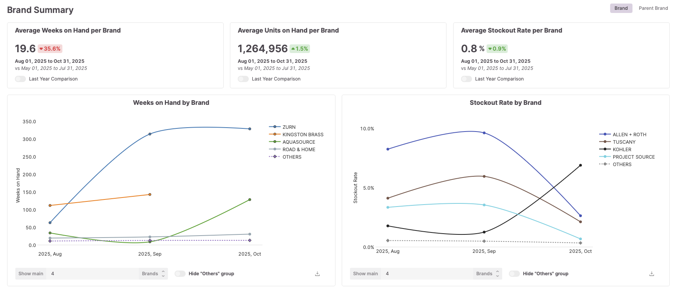This screenshot has width=678, height=289.
Task: Click the TUSCANY legend label
Action: (624, 142)
